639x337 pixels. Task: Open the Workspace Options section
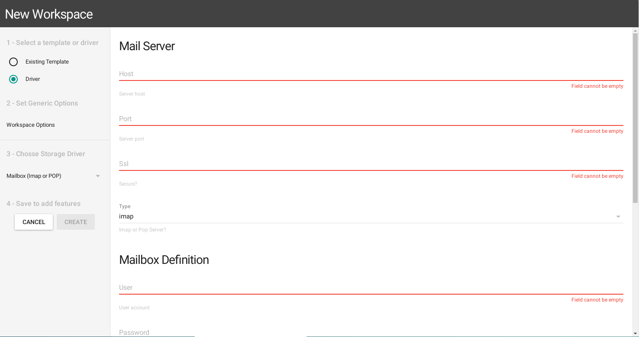point(31,125)
